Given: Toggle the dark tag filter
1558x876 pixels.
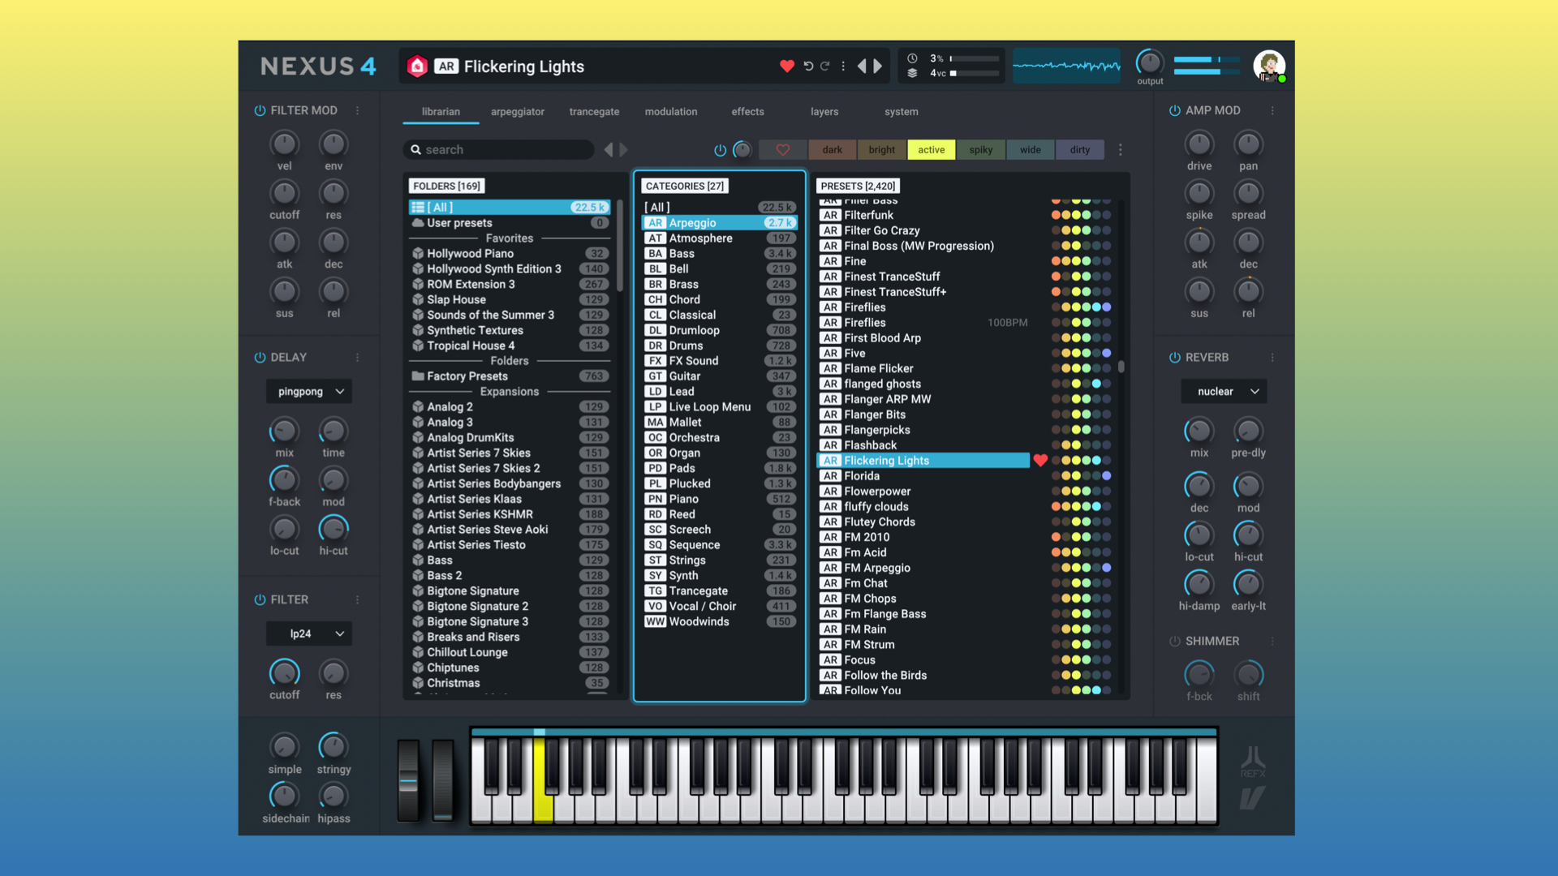Looking at the screenshot, I should [x=832, y=150].
